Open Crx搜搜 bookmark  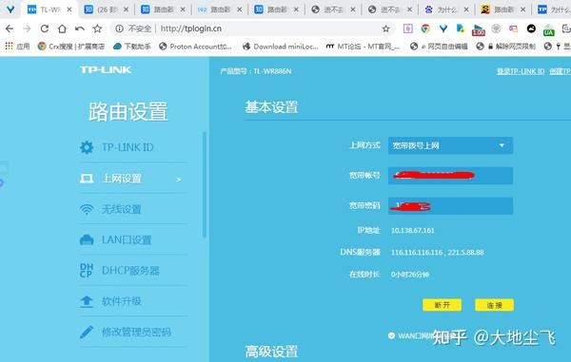(71, 47)
